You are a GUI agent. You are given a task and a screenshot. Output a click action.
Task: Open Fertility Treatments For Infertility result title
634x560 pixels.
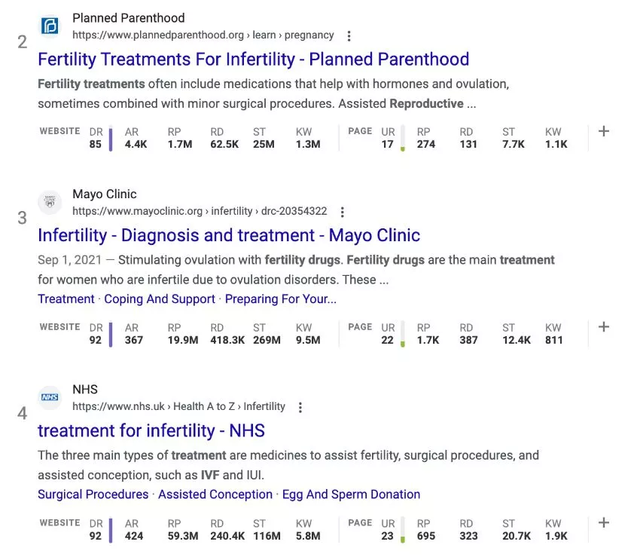pos(253,60)
